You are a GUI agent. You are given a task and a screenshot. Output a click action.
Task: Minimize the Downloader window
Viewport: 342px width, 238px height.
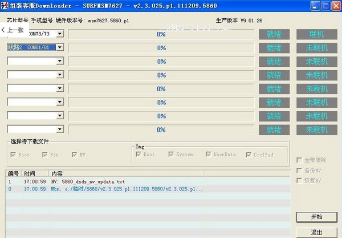click(x=315, y=6)
